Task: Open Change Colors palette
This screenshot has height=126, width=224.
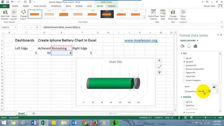Action: point(23,15)
